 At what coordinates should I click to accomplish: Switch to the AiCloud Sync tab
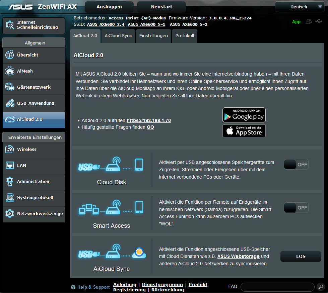(118, 36)
